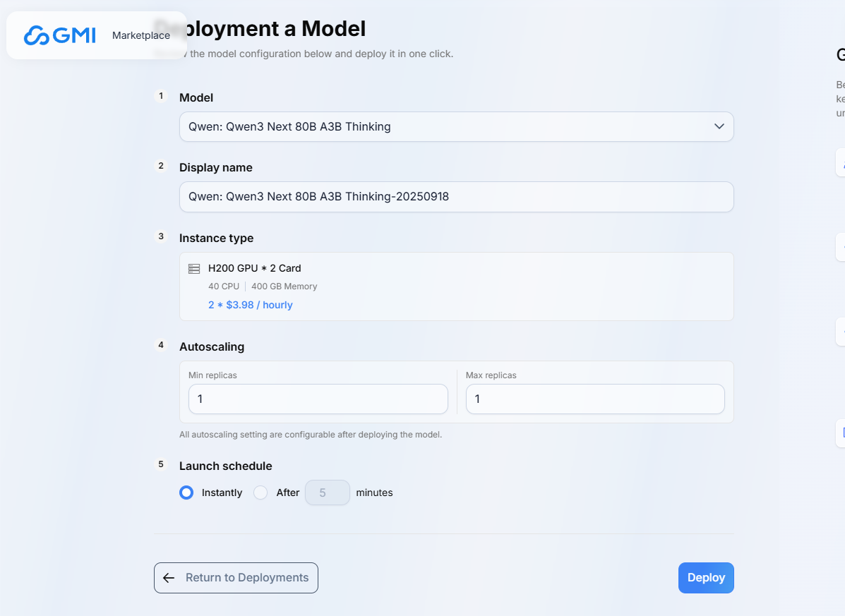
Task: Click the Min replicas label
Action: click(x=213, y=375)
